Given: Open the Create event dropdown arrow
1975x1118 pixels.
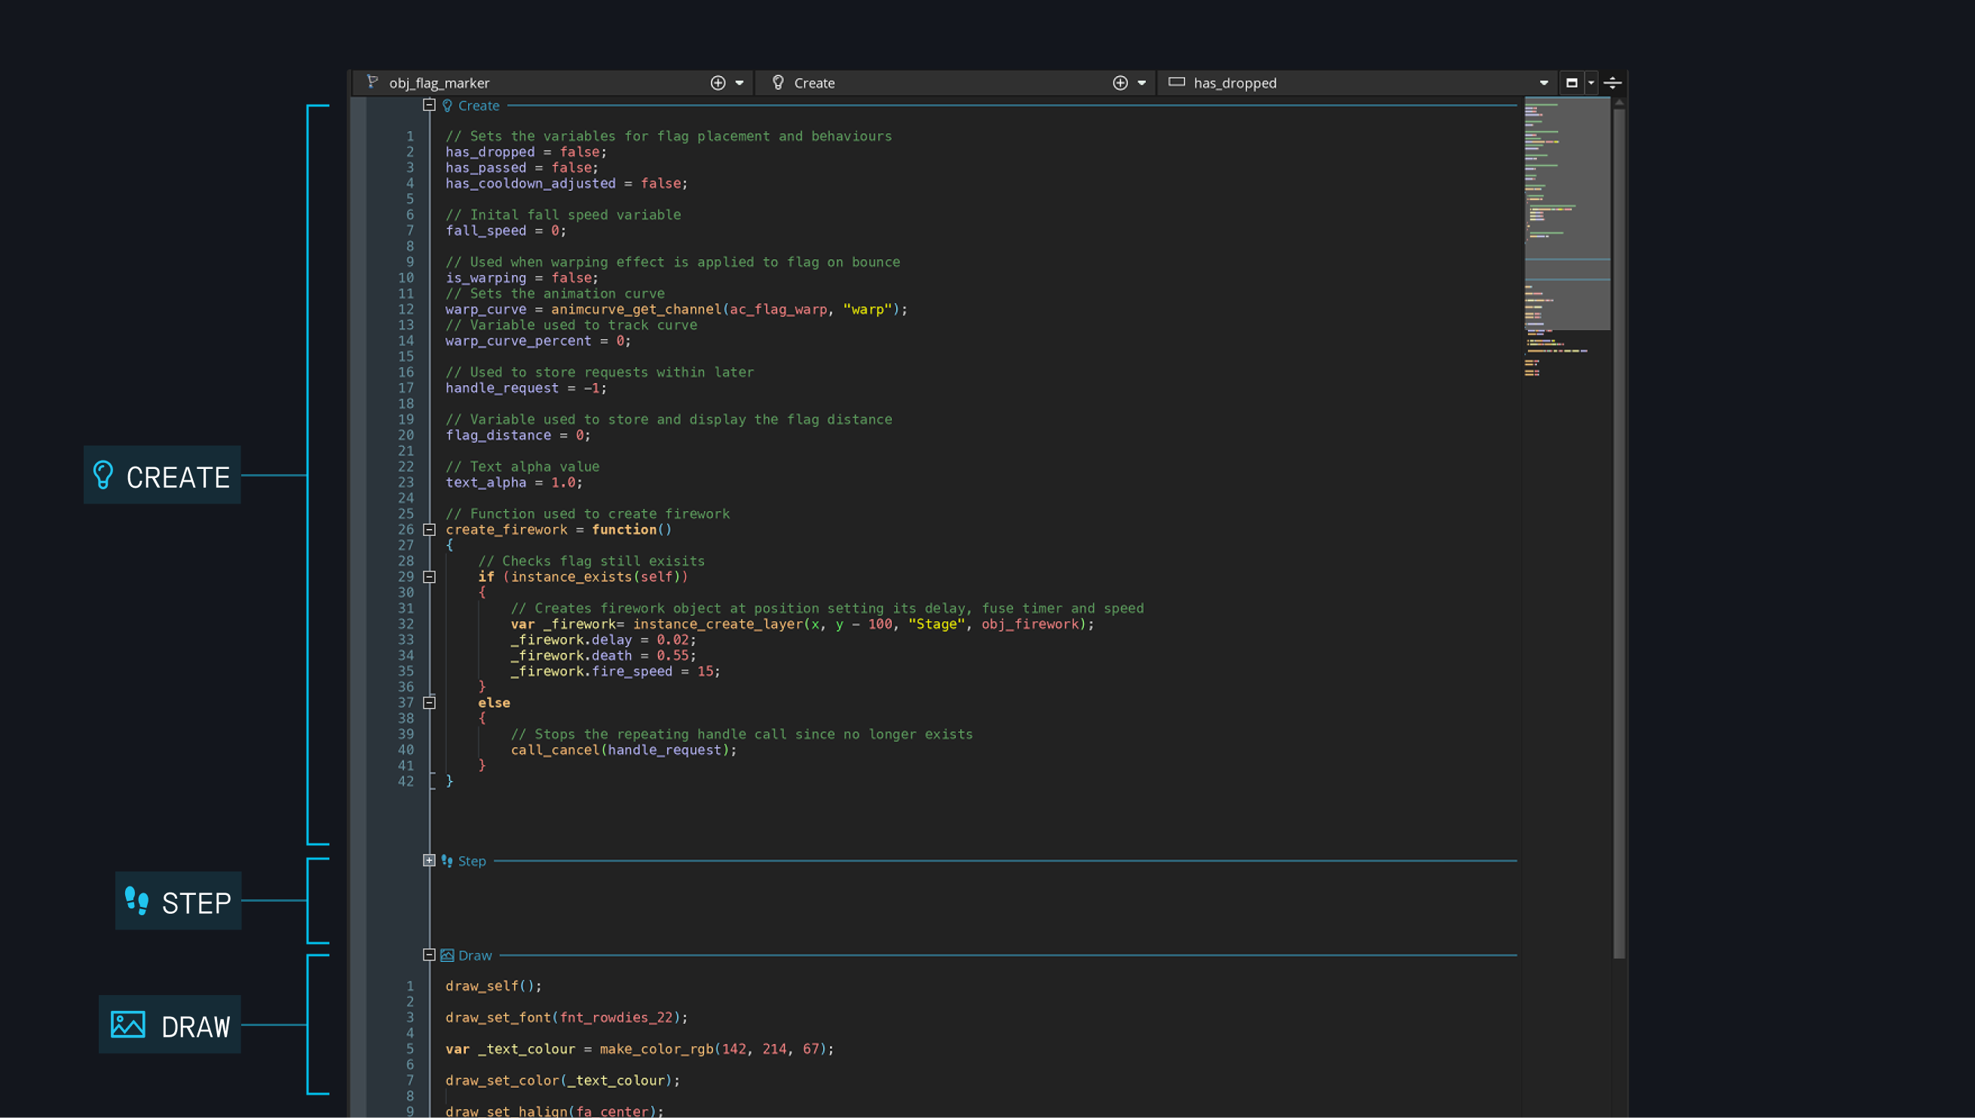Looking at the screenshot, I should tap(1141, 83).
